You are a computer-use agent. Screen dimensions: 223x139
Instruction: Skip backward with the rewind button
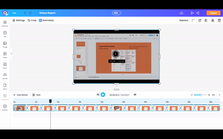click(x=98, y=95)
